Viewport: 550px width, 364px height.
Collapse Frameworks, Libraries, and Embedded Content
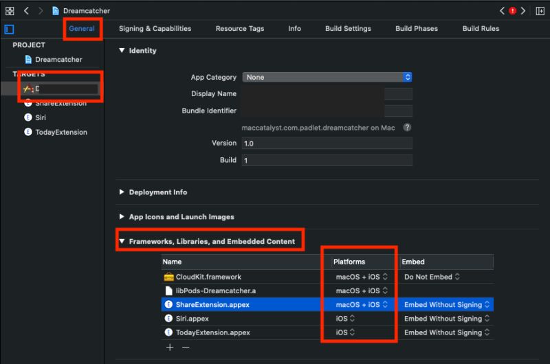122,241
